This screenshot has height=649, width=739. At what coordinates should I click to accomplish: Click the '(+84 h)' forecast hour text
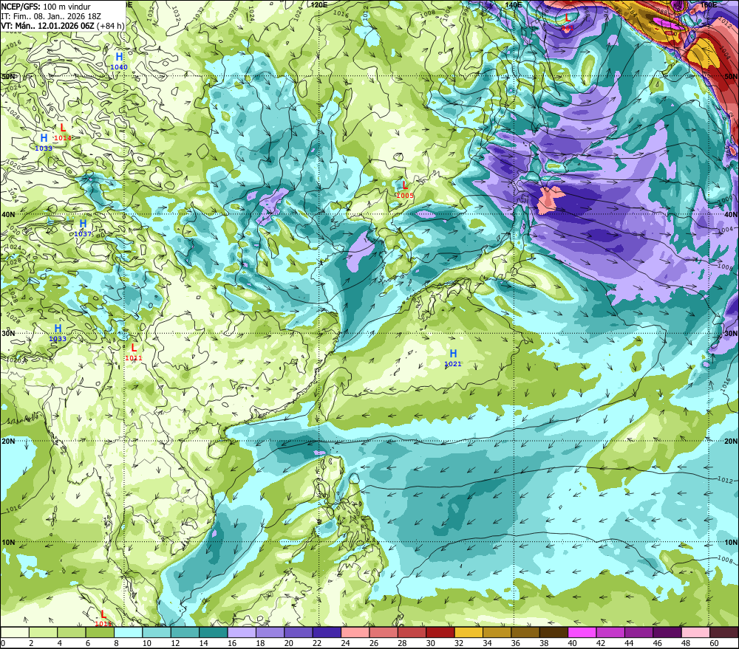click(x=110, y=25)
